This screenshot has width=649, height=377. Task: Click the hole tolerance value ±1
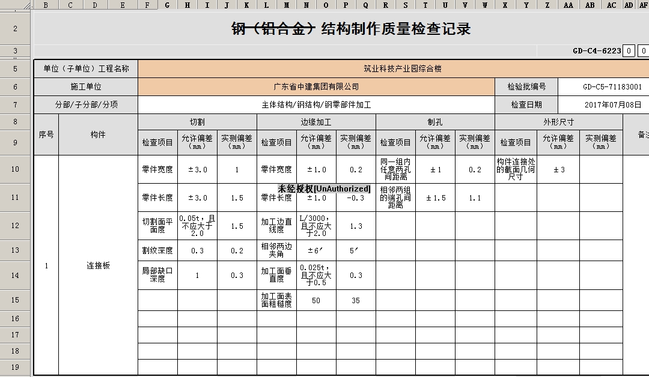coord(436,169)
